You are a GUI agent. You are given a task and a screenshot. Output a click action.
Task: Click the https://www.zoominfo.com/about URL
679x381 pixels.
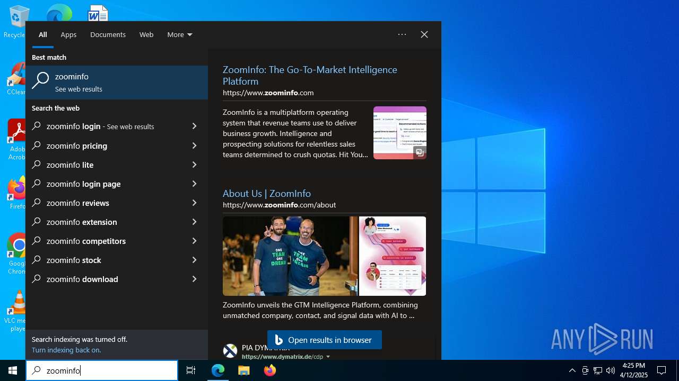pyautogui.click(x=279, y=205)
